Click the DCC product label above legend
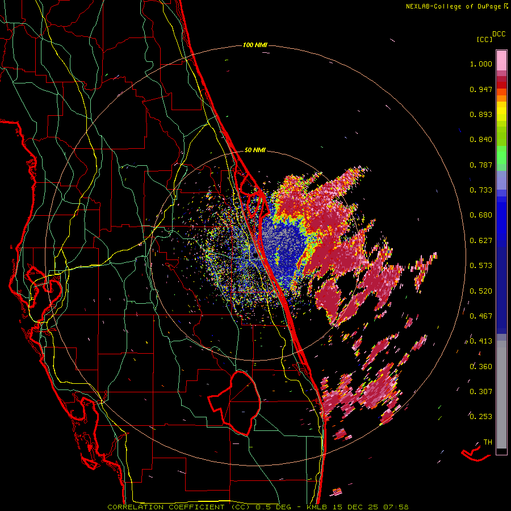The image size is (511, 511). pos(499,34)
